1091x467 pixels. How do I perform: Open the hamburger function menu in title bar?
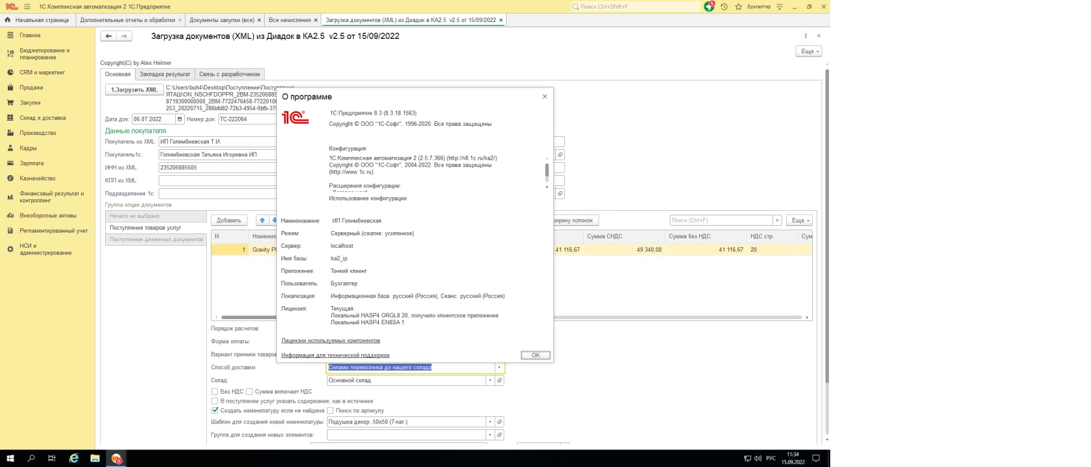(27, 6)
